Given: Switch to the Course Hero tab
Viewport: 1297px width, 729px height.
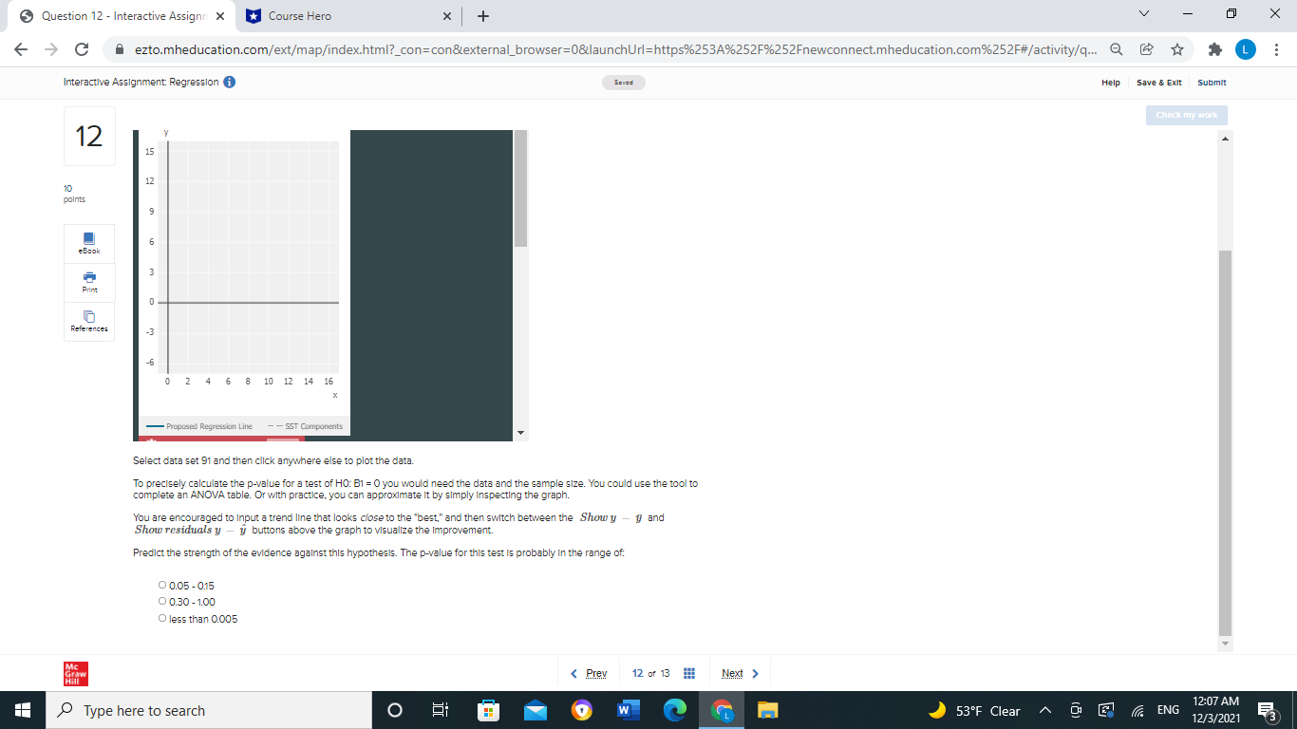Looking at the screenshot, I should tap(313, 16).
